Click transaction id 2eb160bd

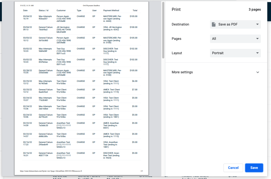coord(43,109)
